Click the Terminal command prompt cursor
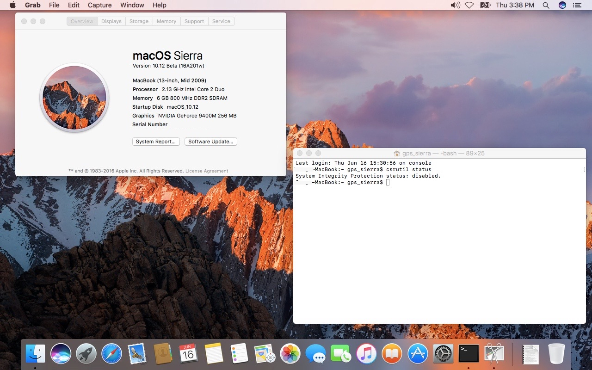Screen dimensions: 592x370 (x=388, y=183)
